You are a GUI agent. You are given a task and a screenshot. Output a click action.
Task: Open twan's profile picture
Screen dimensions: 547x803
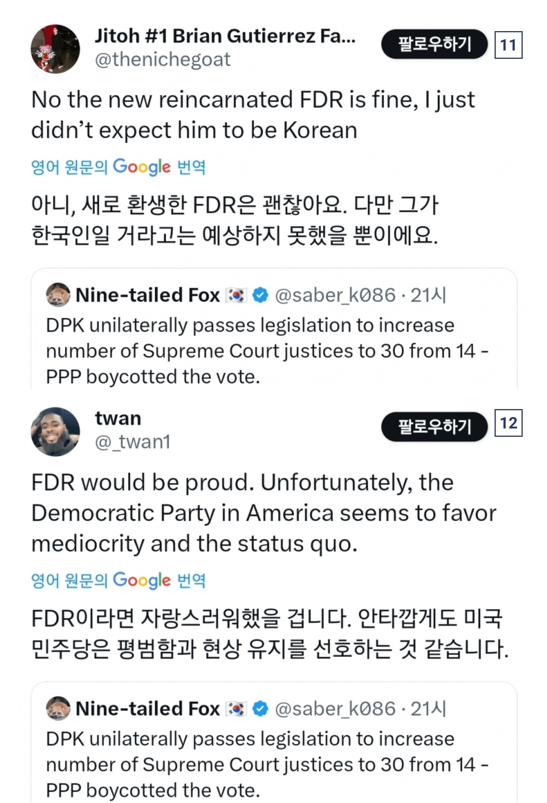pyautogui.click(x=55, y=432)
